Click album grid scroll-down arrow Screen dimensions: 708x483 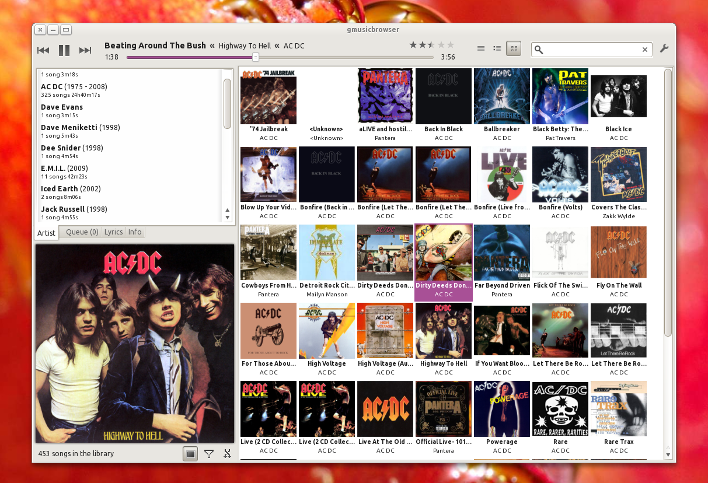pyautogui.click(x=668, y=454)
